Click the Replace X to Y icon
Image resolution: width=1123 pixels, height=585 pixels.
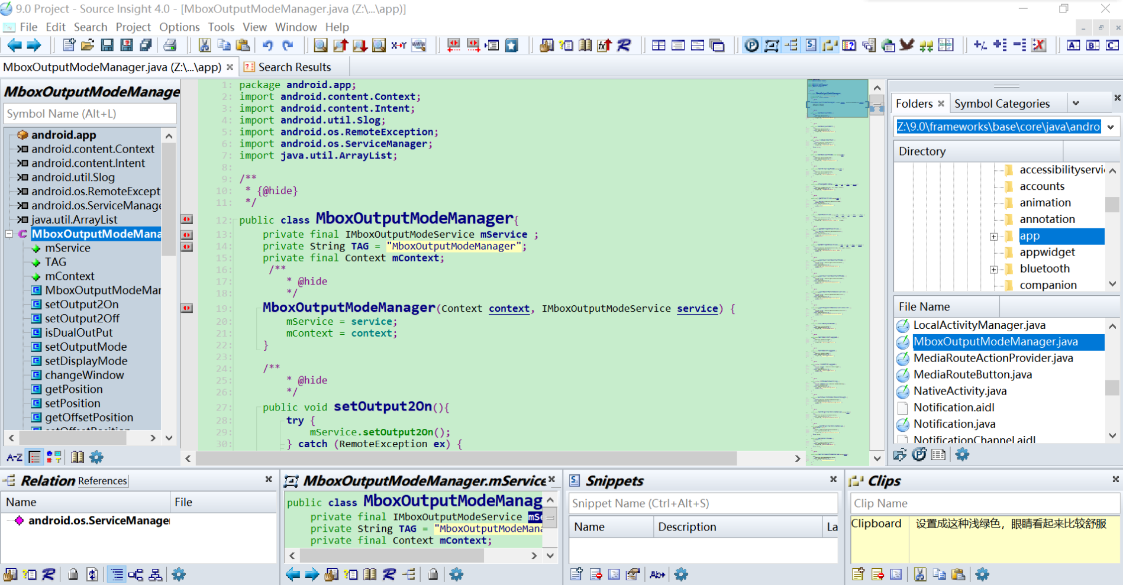[x=399, y=45]
